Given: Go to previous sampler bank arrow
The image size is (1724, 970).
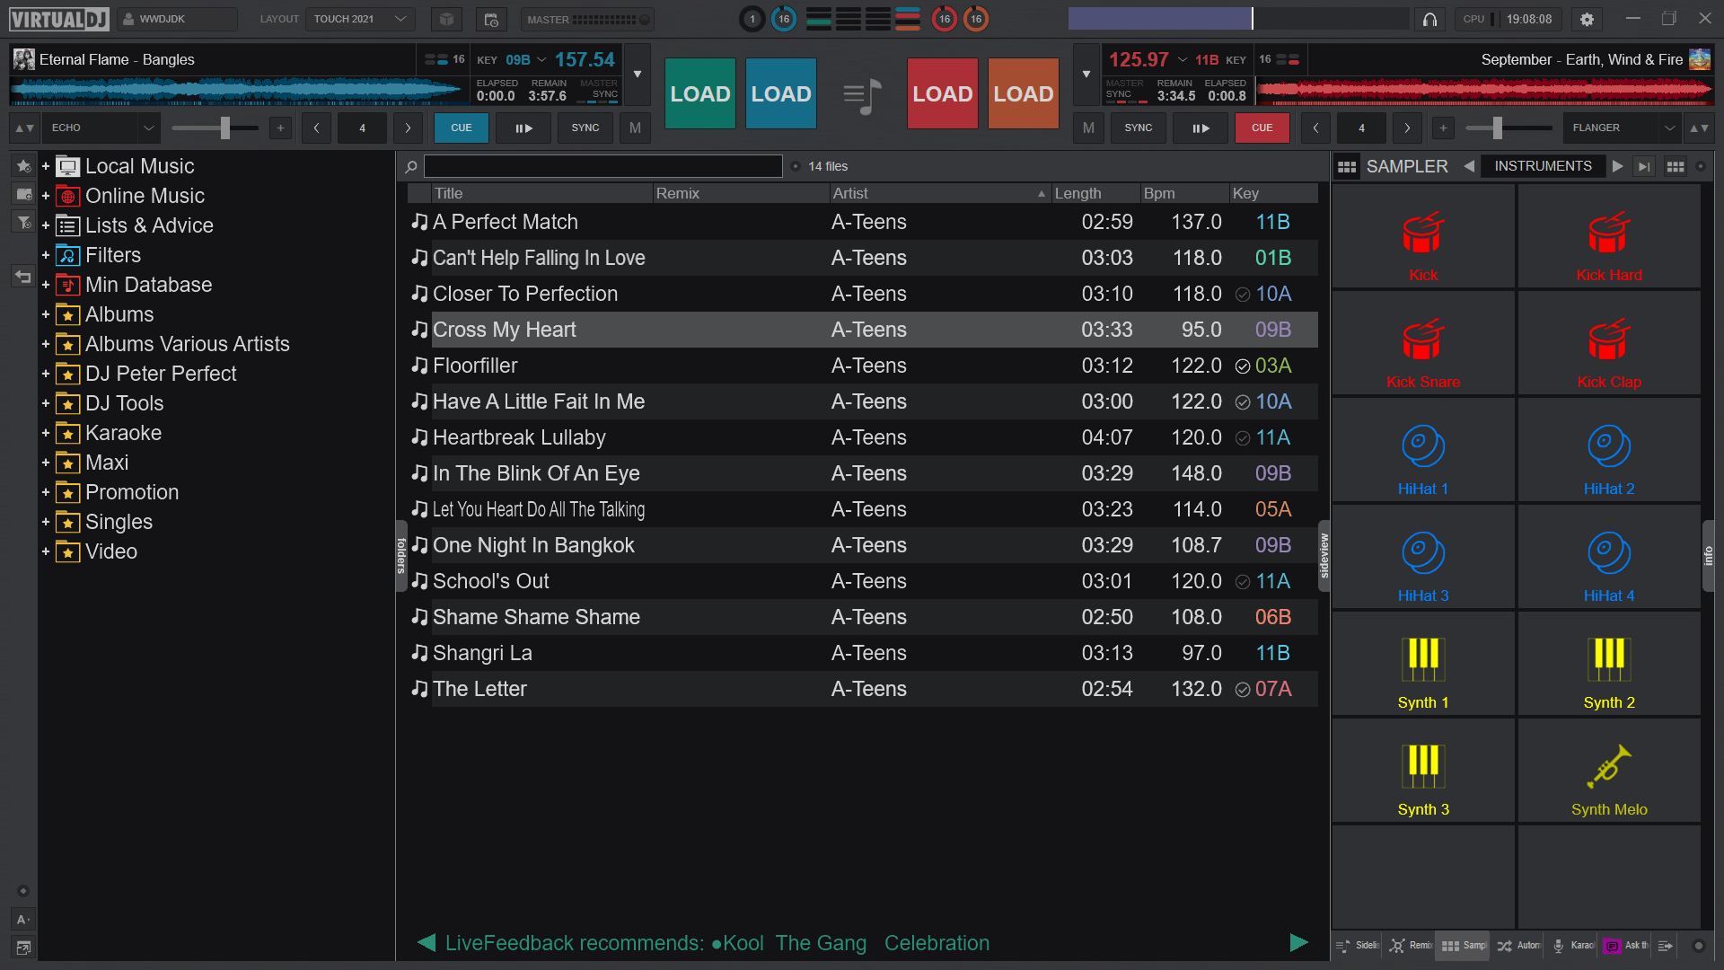Looking at the screenshot, I should [x=1469, y=166].
